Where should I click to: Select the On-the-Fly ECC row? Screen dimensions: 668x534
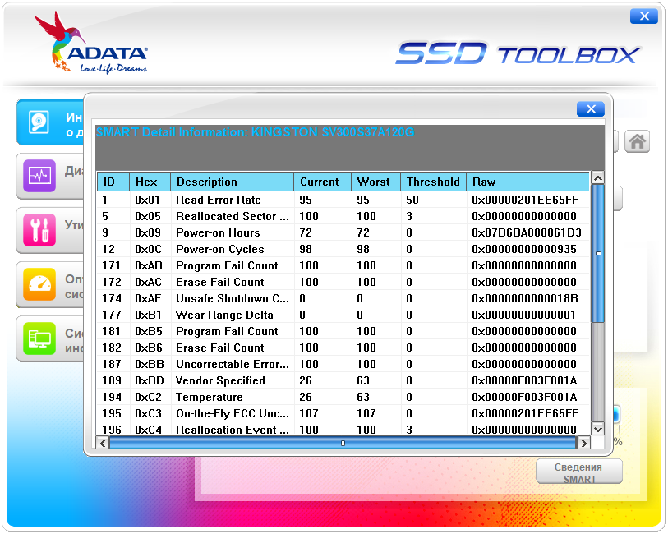coord(343,413)
